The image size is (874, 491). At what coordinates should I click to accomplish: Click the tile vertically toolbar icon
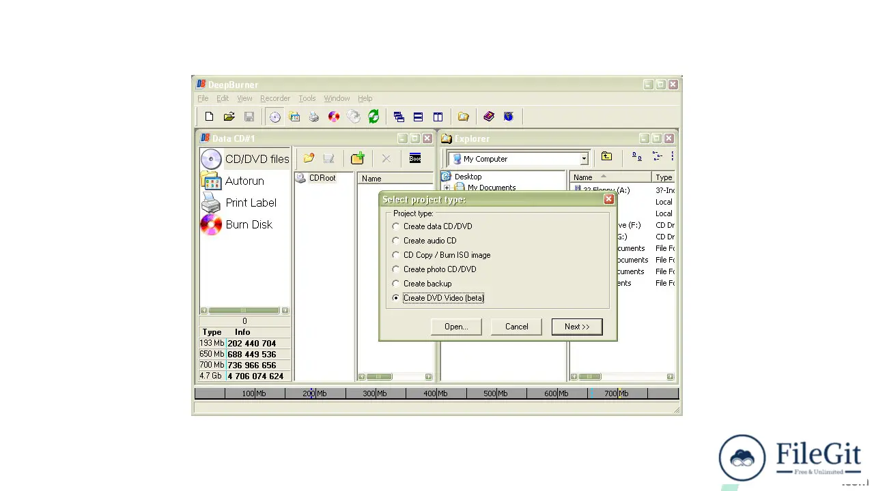click(438, 117)
